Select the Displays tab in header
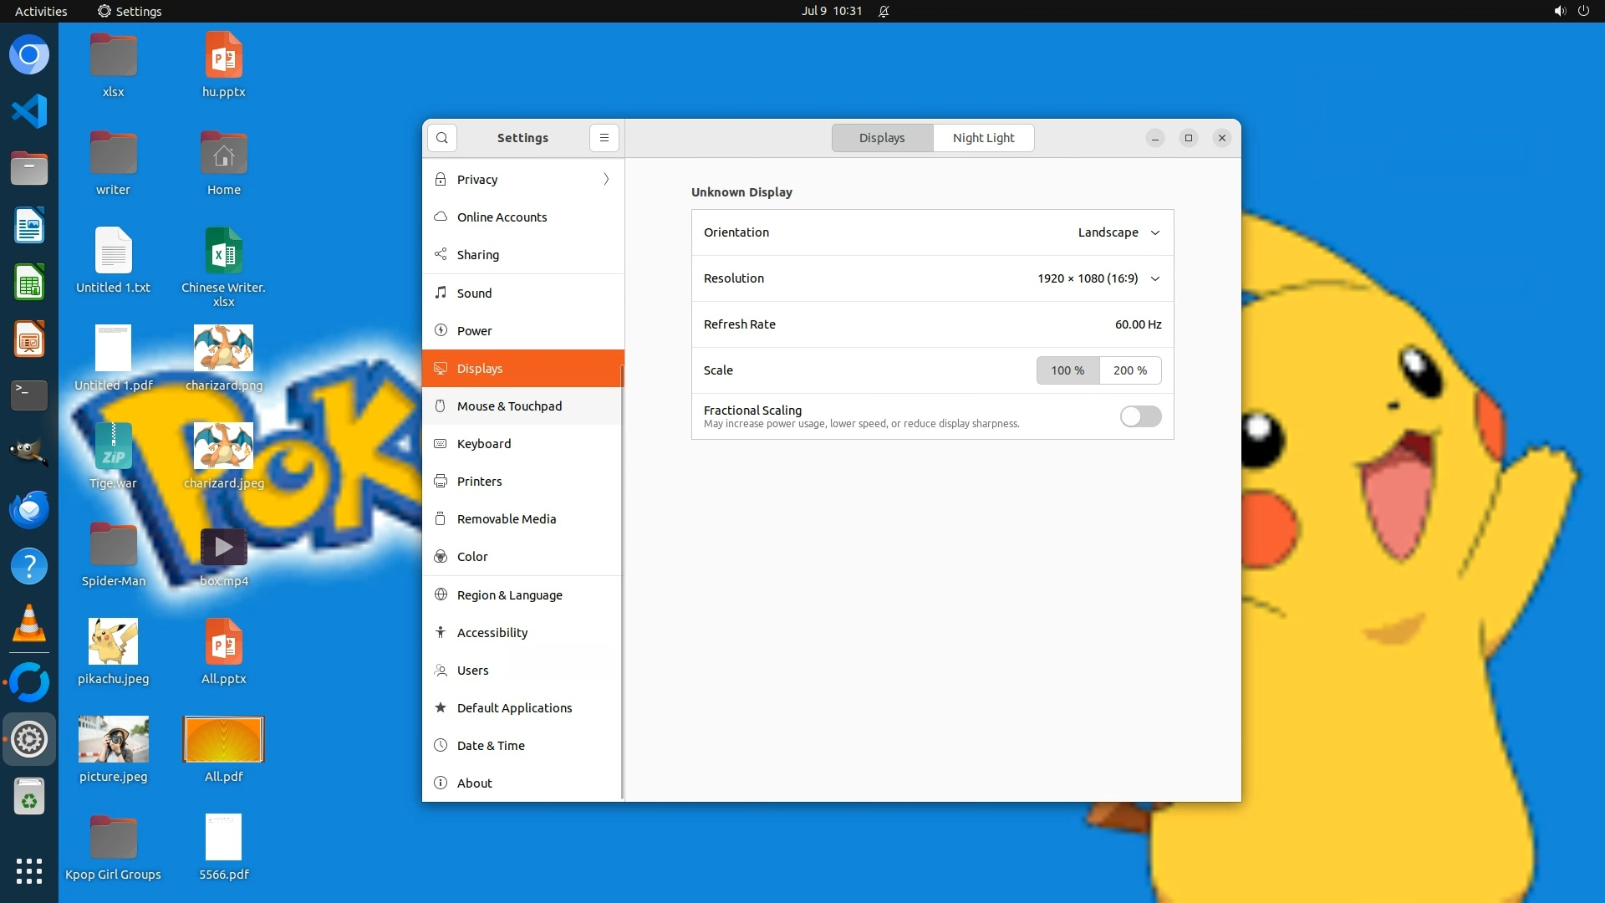 point(882,138)
